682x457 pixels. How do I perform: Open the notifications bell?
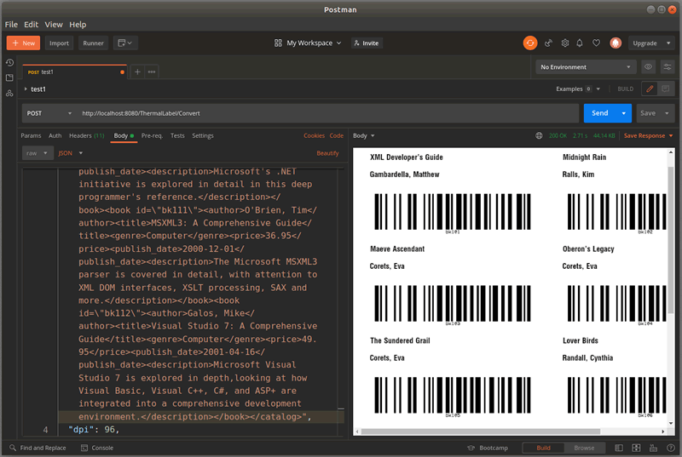click(580, 43)
